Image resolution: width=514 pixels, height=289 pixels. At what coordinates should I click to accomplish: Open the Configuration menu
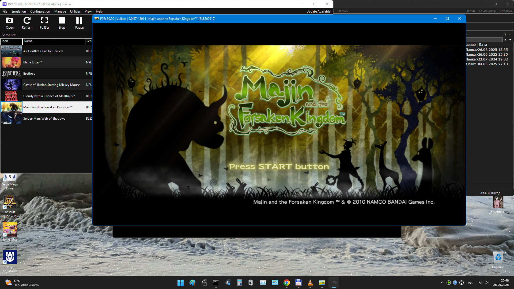coord(40,12)
